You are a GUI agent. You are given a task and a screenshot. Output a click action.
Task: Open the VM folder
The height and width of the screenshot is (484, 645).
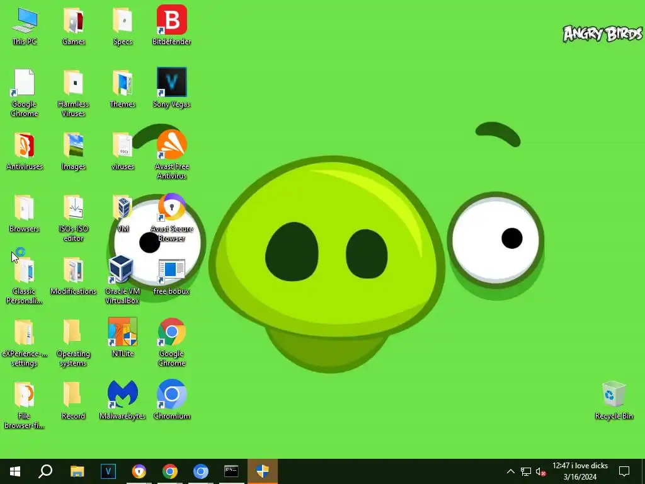(123, 213)
